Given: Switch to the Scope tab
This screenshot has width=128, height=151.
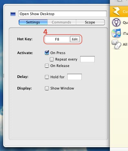Looking at the screenshot, I should [x=90, y=22].
